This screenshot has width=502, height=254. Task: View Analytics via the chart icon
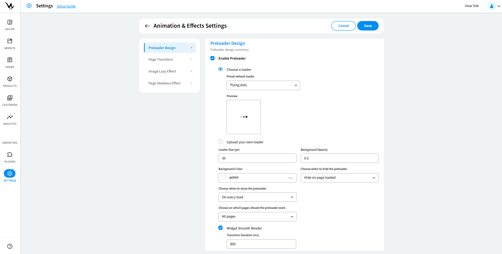(x=10, y=117)
